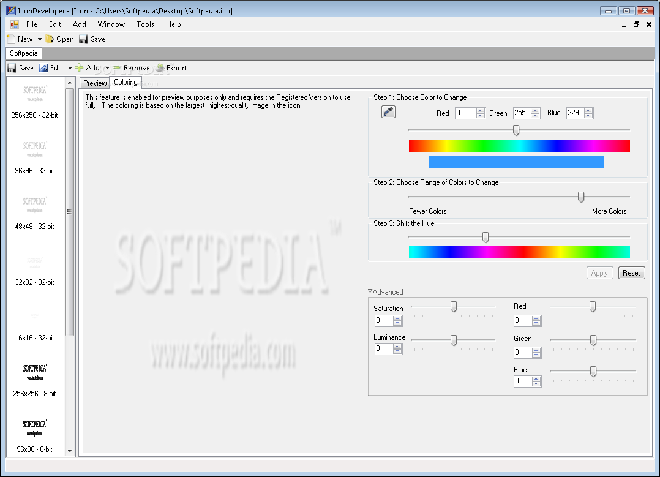Click the Advanced Red slider handle
660x477 pixels.
(x=593, y=307)
